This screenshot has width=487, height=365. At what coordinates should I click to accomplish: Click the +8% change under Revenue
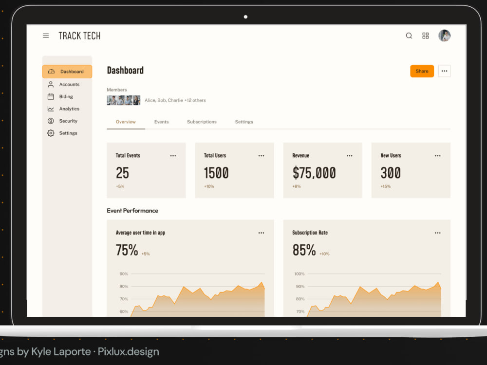point(296,186)
